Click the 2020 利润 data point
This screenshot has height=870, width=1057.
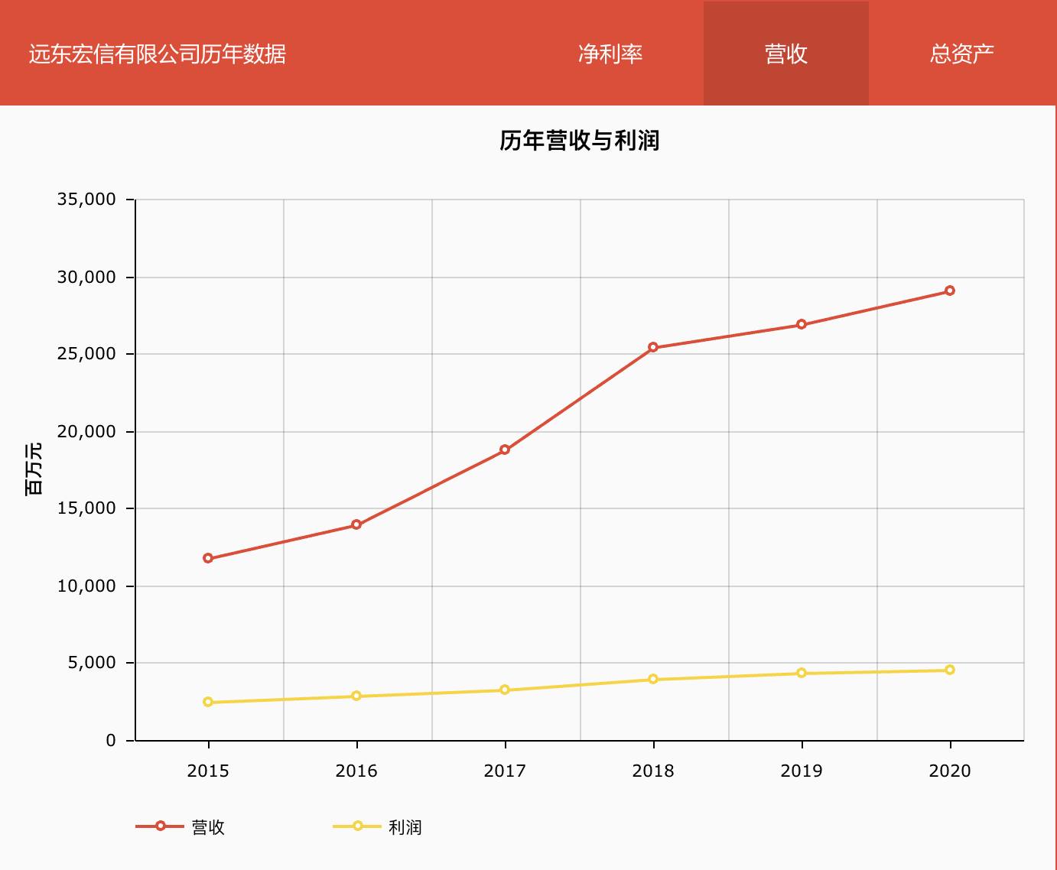pos(950,670)
